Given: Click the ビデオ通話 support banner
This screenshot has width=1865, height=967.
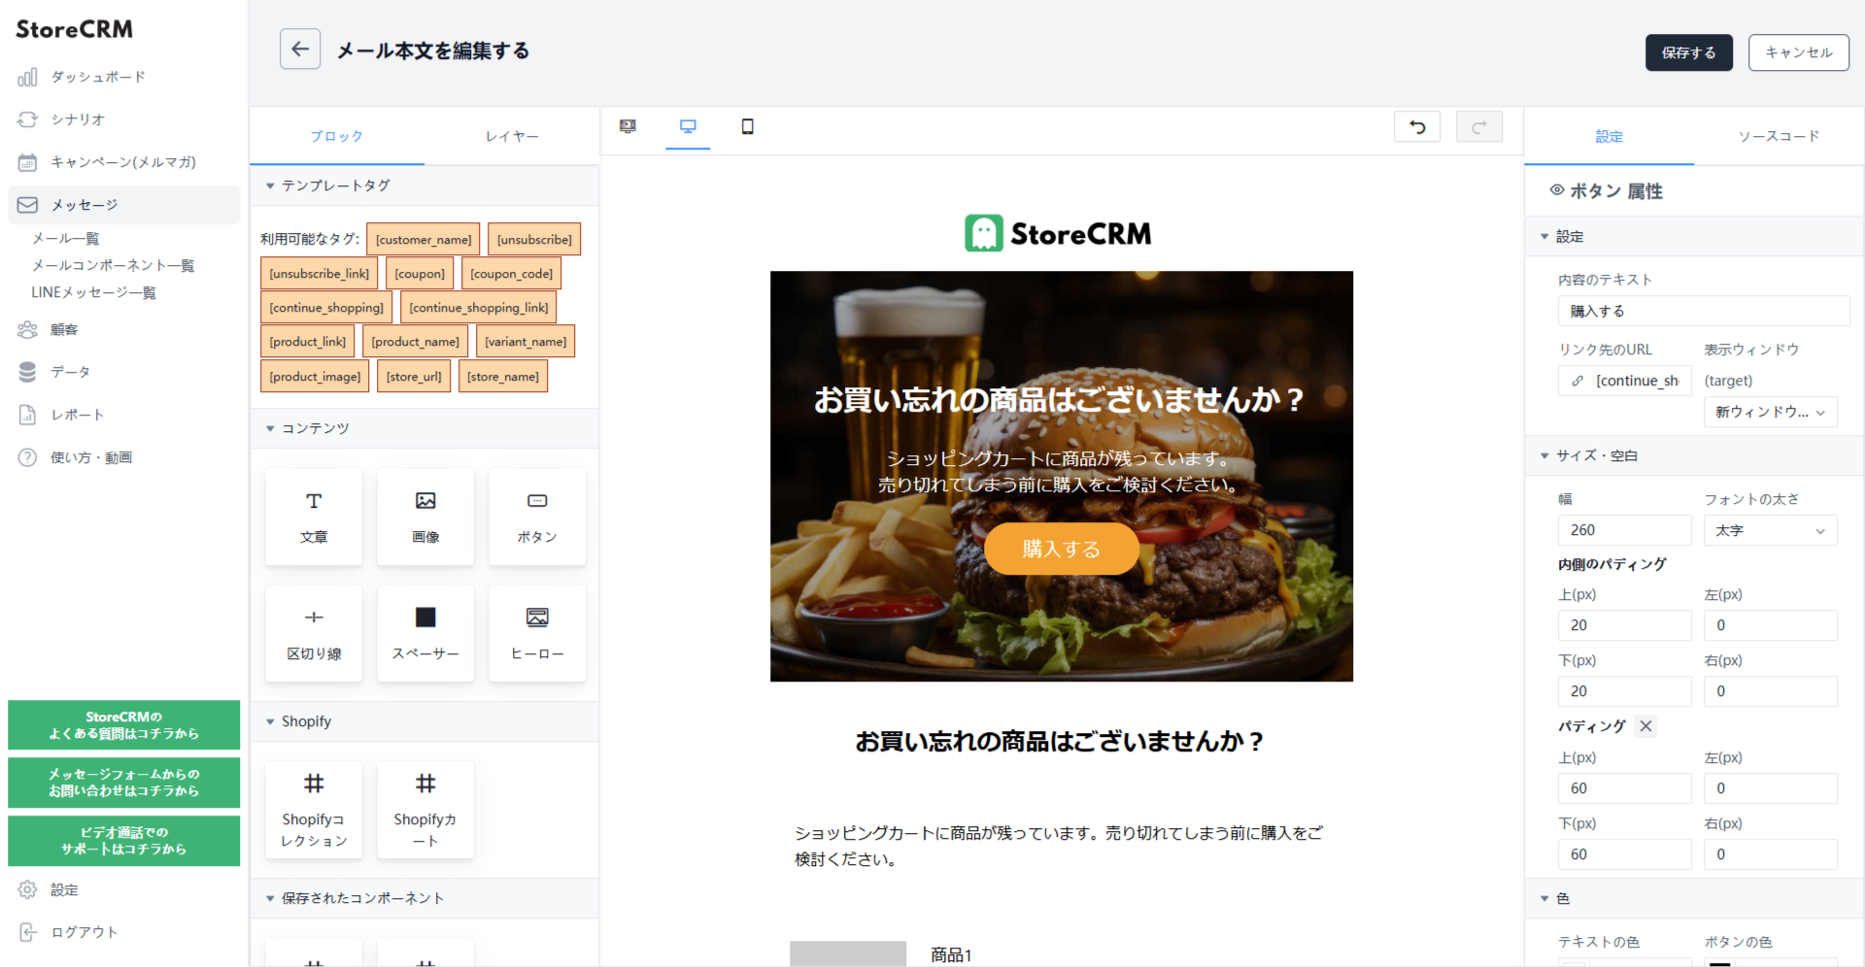Looking at the screenshot, I should 123,841.
